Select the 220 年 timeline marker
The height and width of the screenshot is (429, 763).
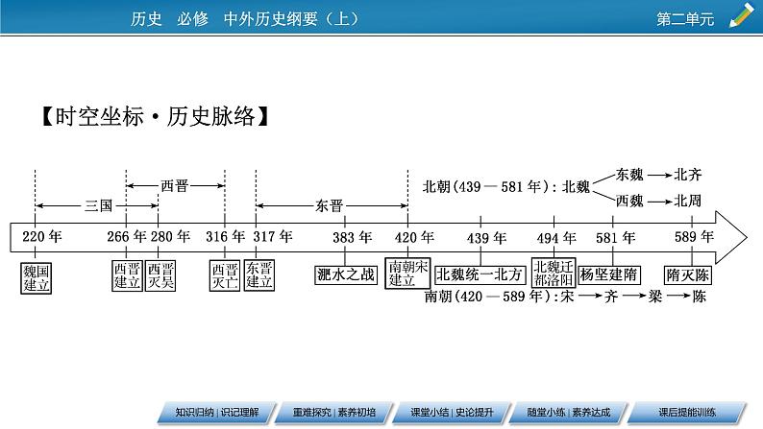42,237
